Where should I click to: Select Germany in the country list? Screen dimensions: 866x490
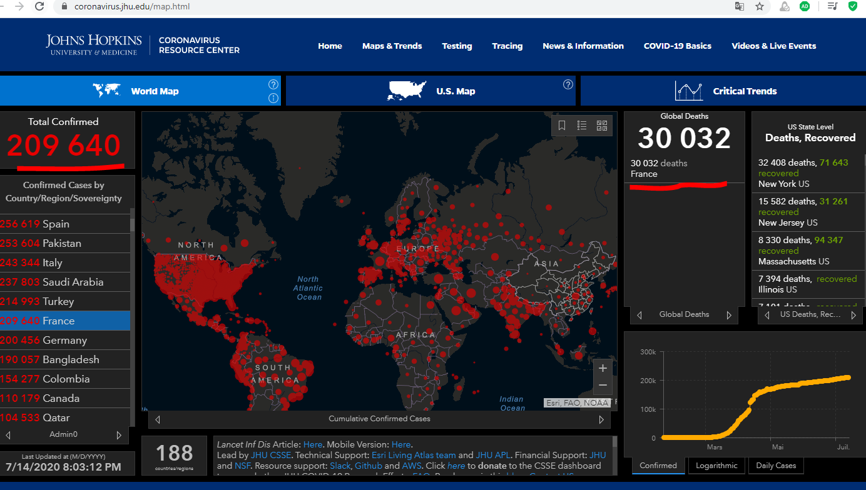pos(65,340)
